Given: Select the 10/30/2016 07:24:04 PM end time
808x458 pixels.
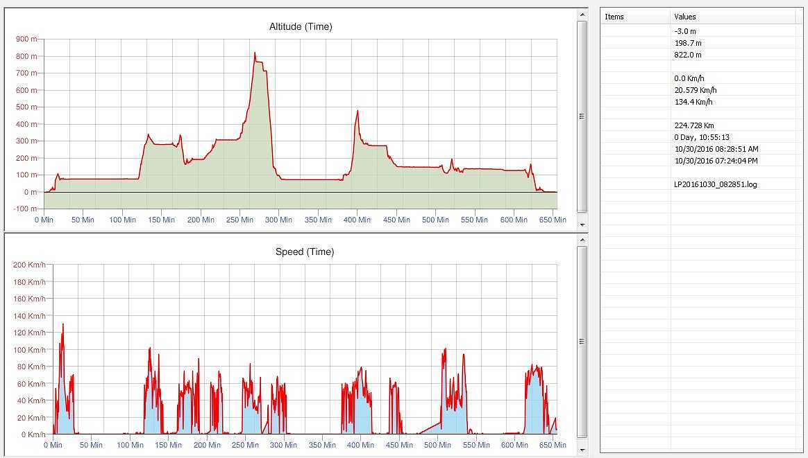Looking at the screenshot, I should tap(716, 161).
